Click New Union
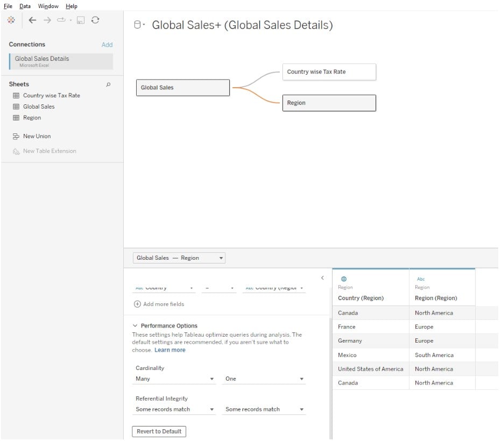Screen dimensions: 502x441 [x=37, y=137]
